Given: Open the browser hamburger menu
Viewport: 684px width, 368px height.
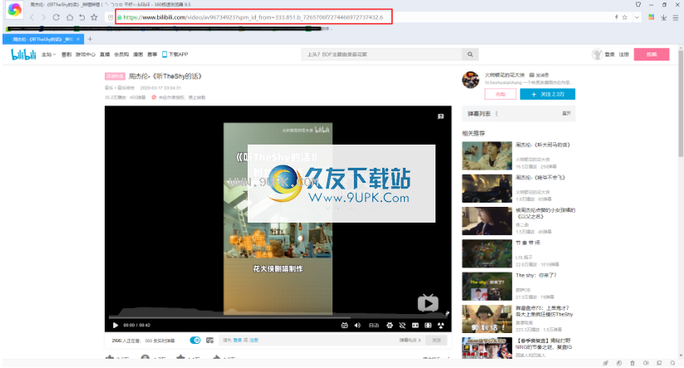Looking at the screenshot, I should click(676, 17).
